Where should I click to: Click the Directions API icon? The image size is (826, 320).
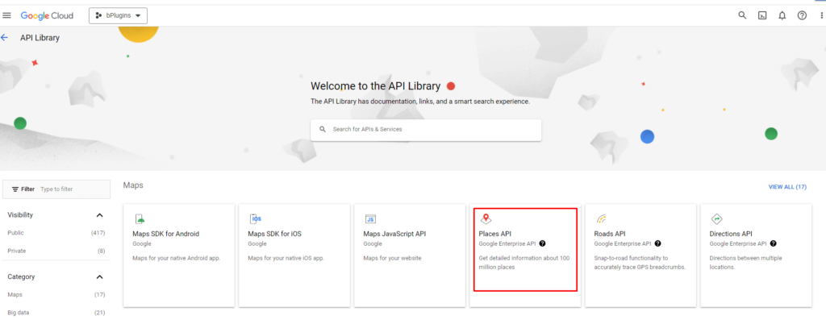click(x=716, y=219)
